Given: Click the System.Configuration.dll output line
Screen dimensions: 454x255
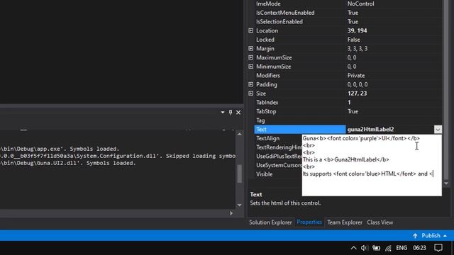Looking at the screenshot, I should pyautogui.click(x=118, y=156).
